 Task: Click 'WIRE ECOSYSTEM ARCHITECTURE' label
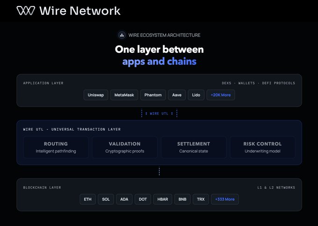pyautogui.click(x=164, y=35)
